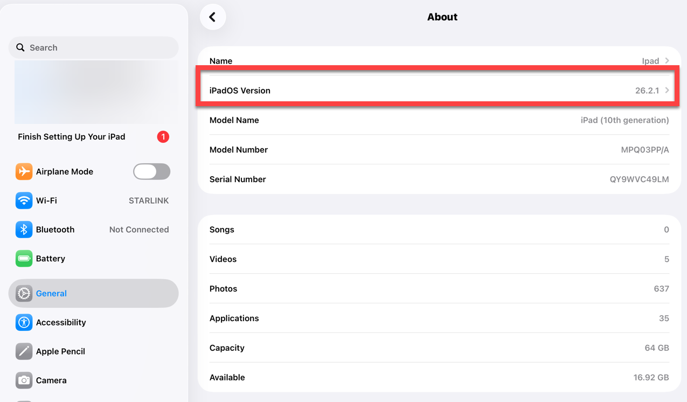Click the Name label in About
The image size is (687, 402).
[x=221, y=61]
